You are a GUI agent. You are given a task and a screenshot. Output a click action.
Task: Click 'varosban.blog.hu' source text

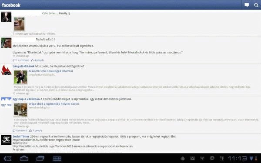click(39, 107)
